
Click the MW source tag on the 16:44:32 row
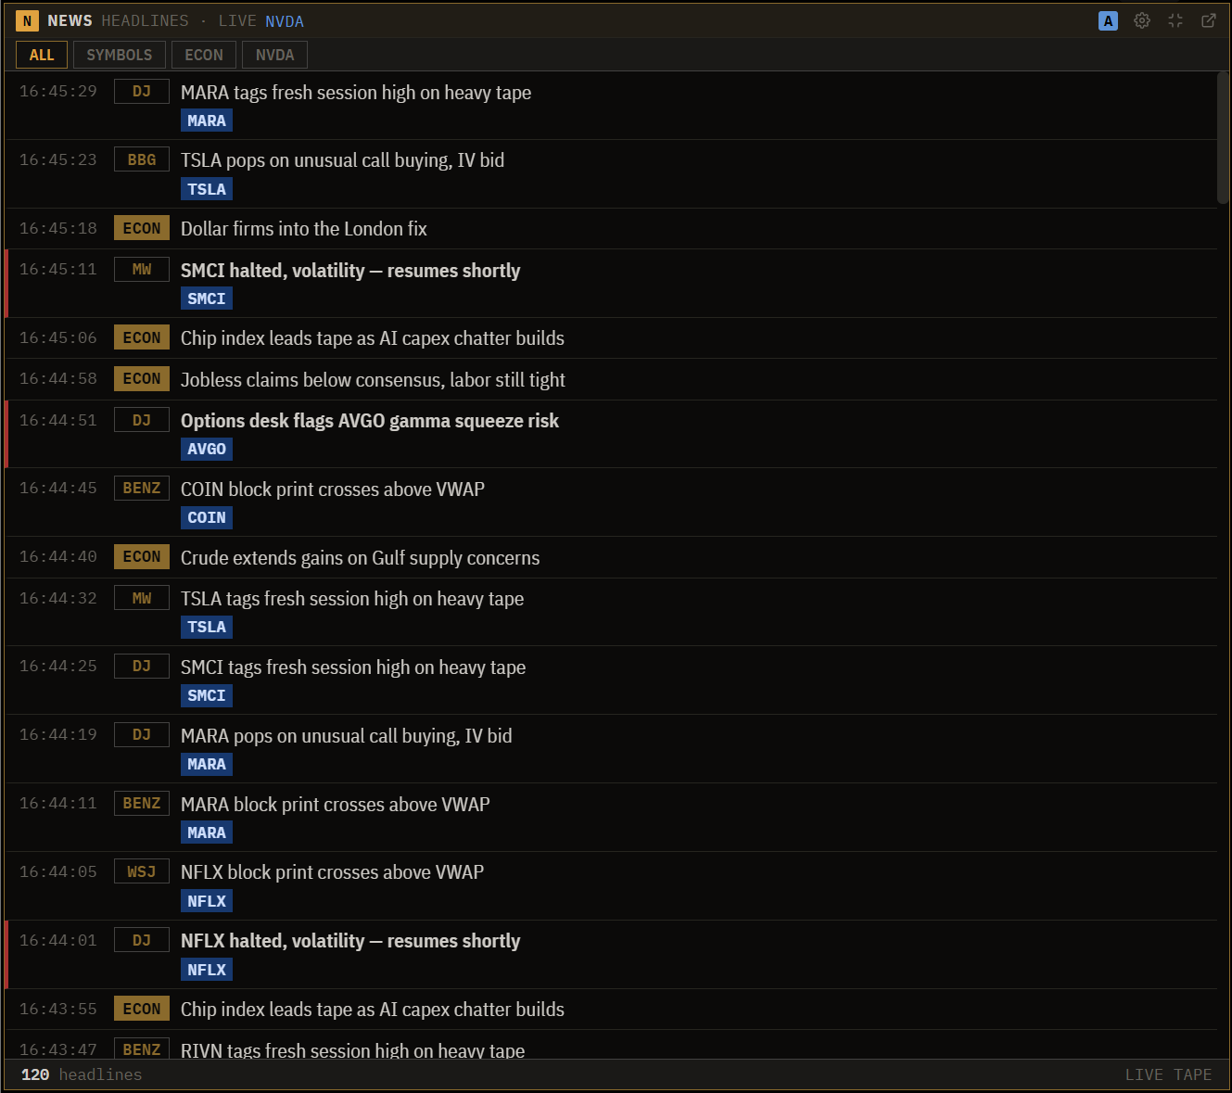pyautogui.click(x=142, y=598)
